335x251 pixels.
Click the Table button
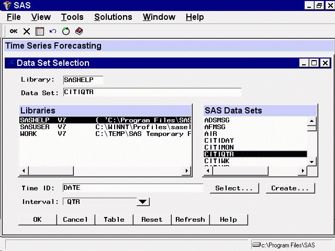[114, 220]
